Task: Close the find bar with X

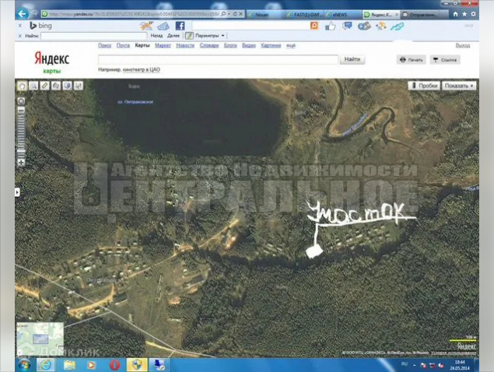Action: [20, 36]
